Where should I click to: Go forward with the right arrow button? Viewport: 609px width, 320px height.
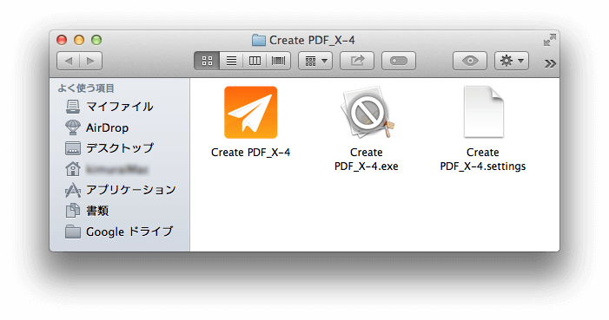pyautogui.click(x=91, y=61)
